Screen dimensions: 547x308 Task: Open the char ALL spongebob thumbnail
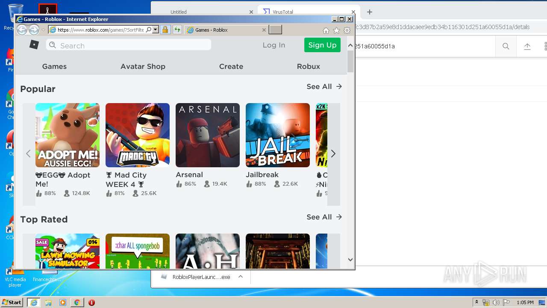tap(138, 251)
